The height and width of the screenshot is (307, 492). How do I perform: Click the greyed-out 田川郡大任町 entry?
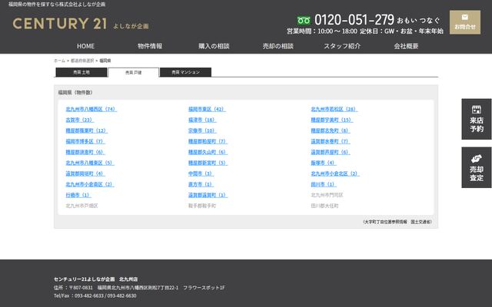point(324,206)
